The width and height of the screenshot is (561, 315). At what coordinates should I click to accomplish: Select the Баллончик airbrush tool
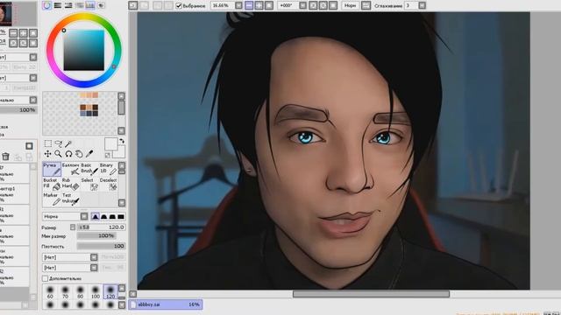70,169
